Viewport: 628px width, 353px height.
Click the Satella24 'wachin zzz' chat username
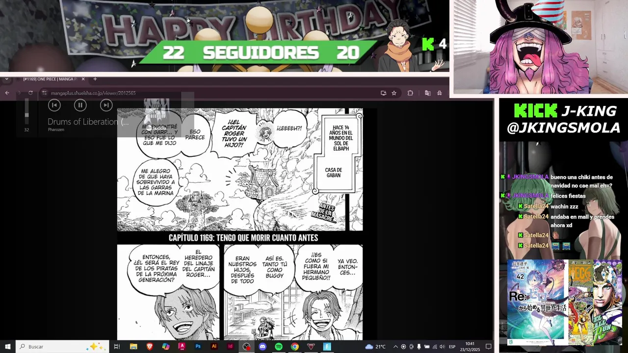[536, 206]
